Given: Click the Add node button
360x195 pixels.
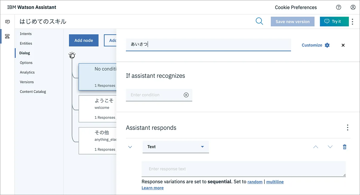Looking at the screenshot, I should (x=84, y=40).
